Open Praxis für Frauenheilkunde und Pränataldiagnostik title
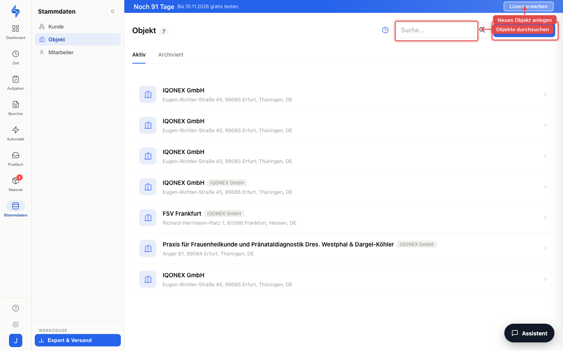Screen dimensions: 563x351 click(278, 244)
